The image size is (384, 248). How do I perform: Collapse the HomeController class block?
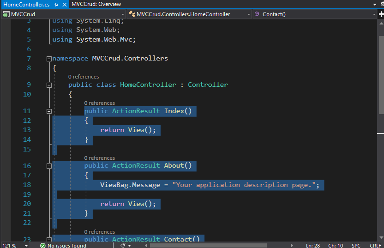[49, 85]
